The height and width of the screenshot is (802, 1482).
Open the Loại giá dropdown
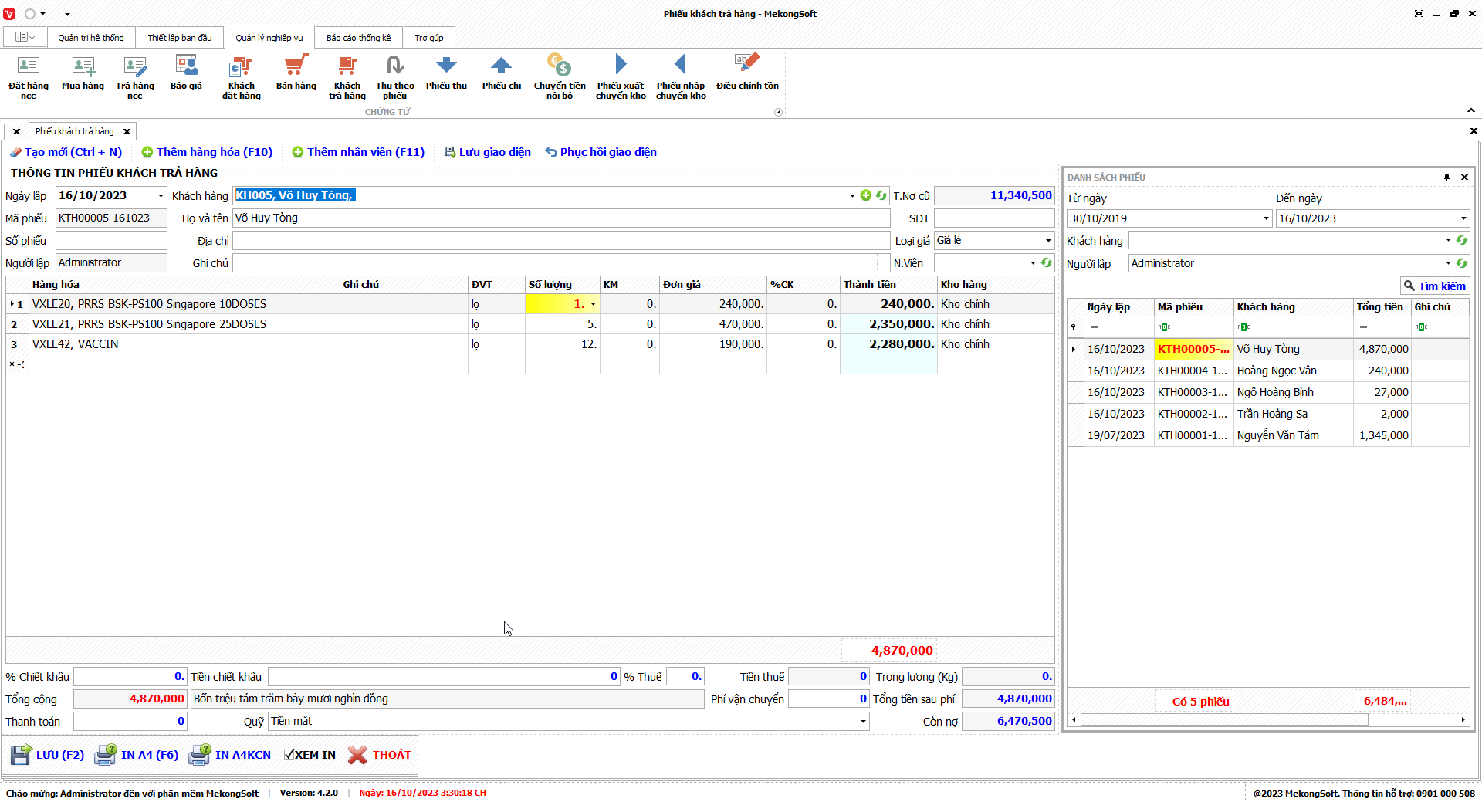[1047, 241]
